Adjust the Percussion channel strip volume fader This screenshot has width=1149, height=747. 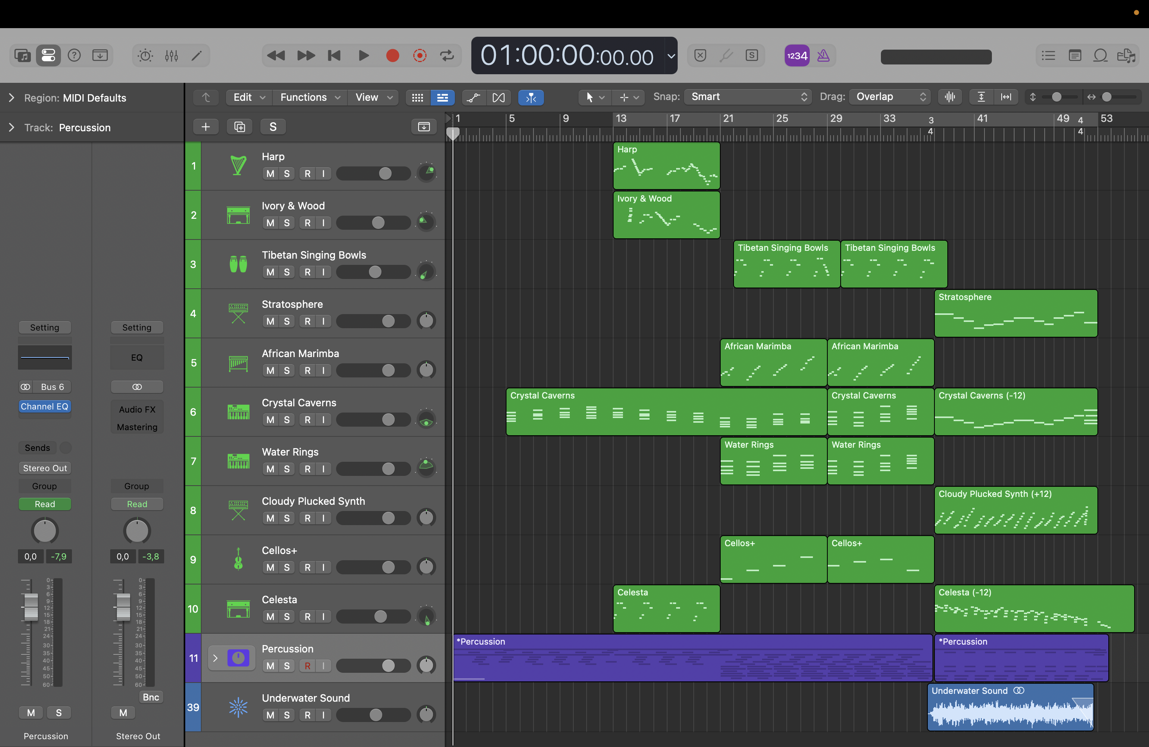pos(31,607)
